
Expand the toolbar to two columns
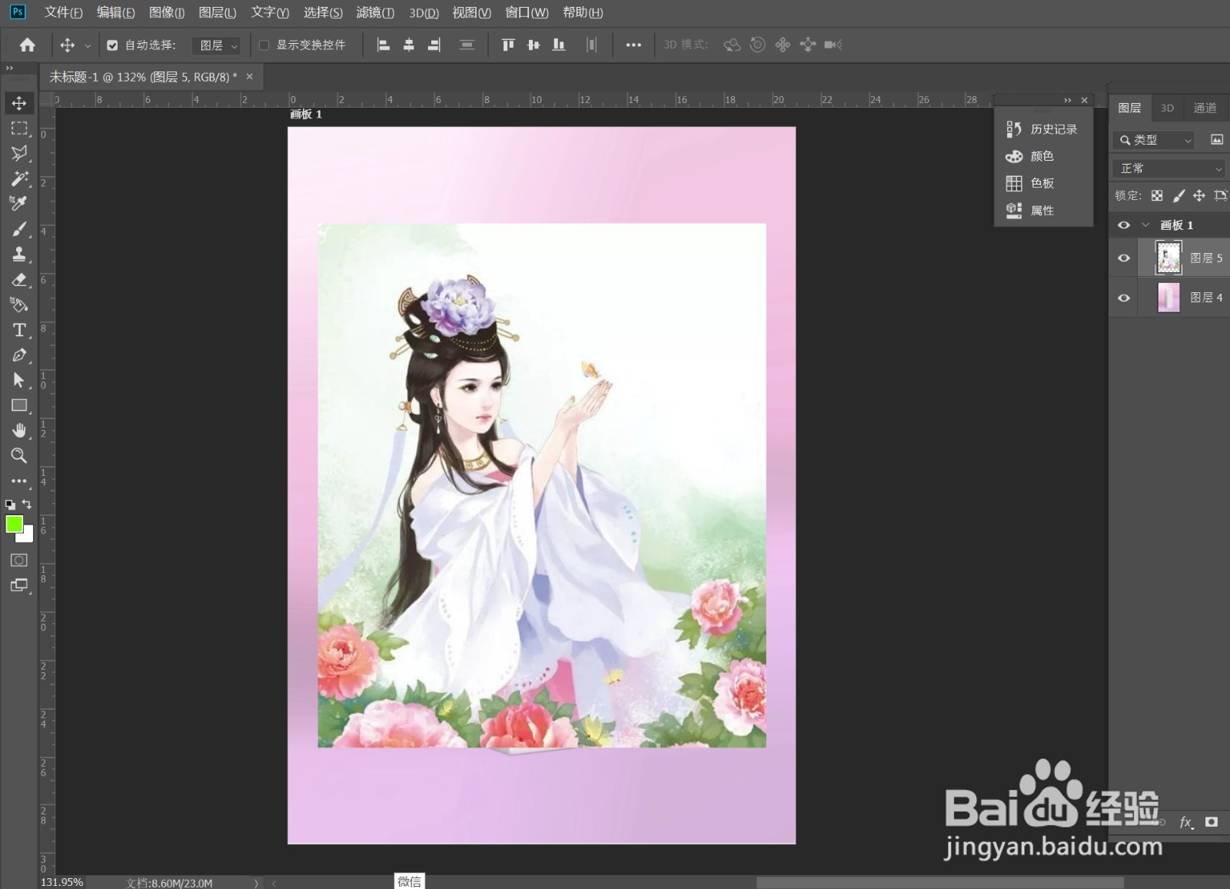coord(9,68)
